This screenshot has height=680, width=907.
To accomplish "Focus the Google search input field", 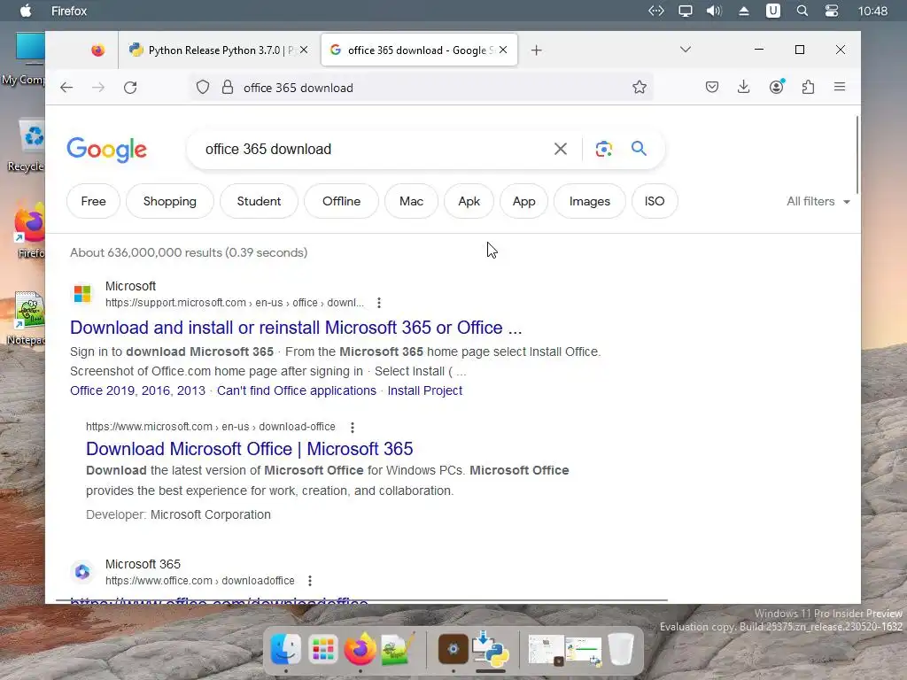I will pos(370,149).
